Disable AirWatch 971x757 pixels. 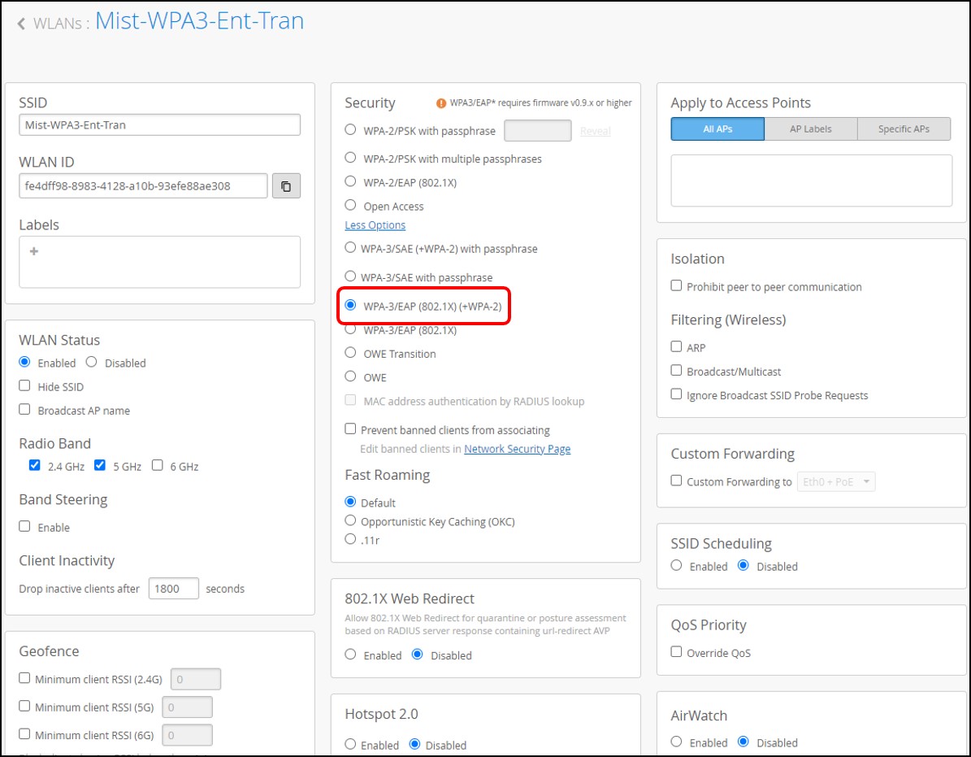tap(743, 742)
